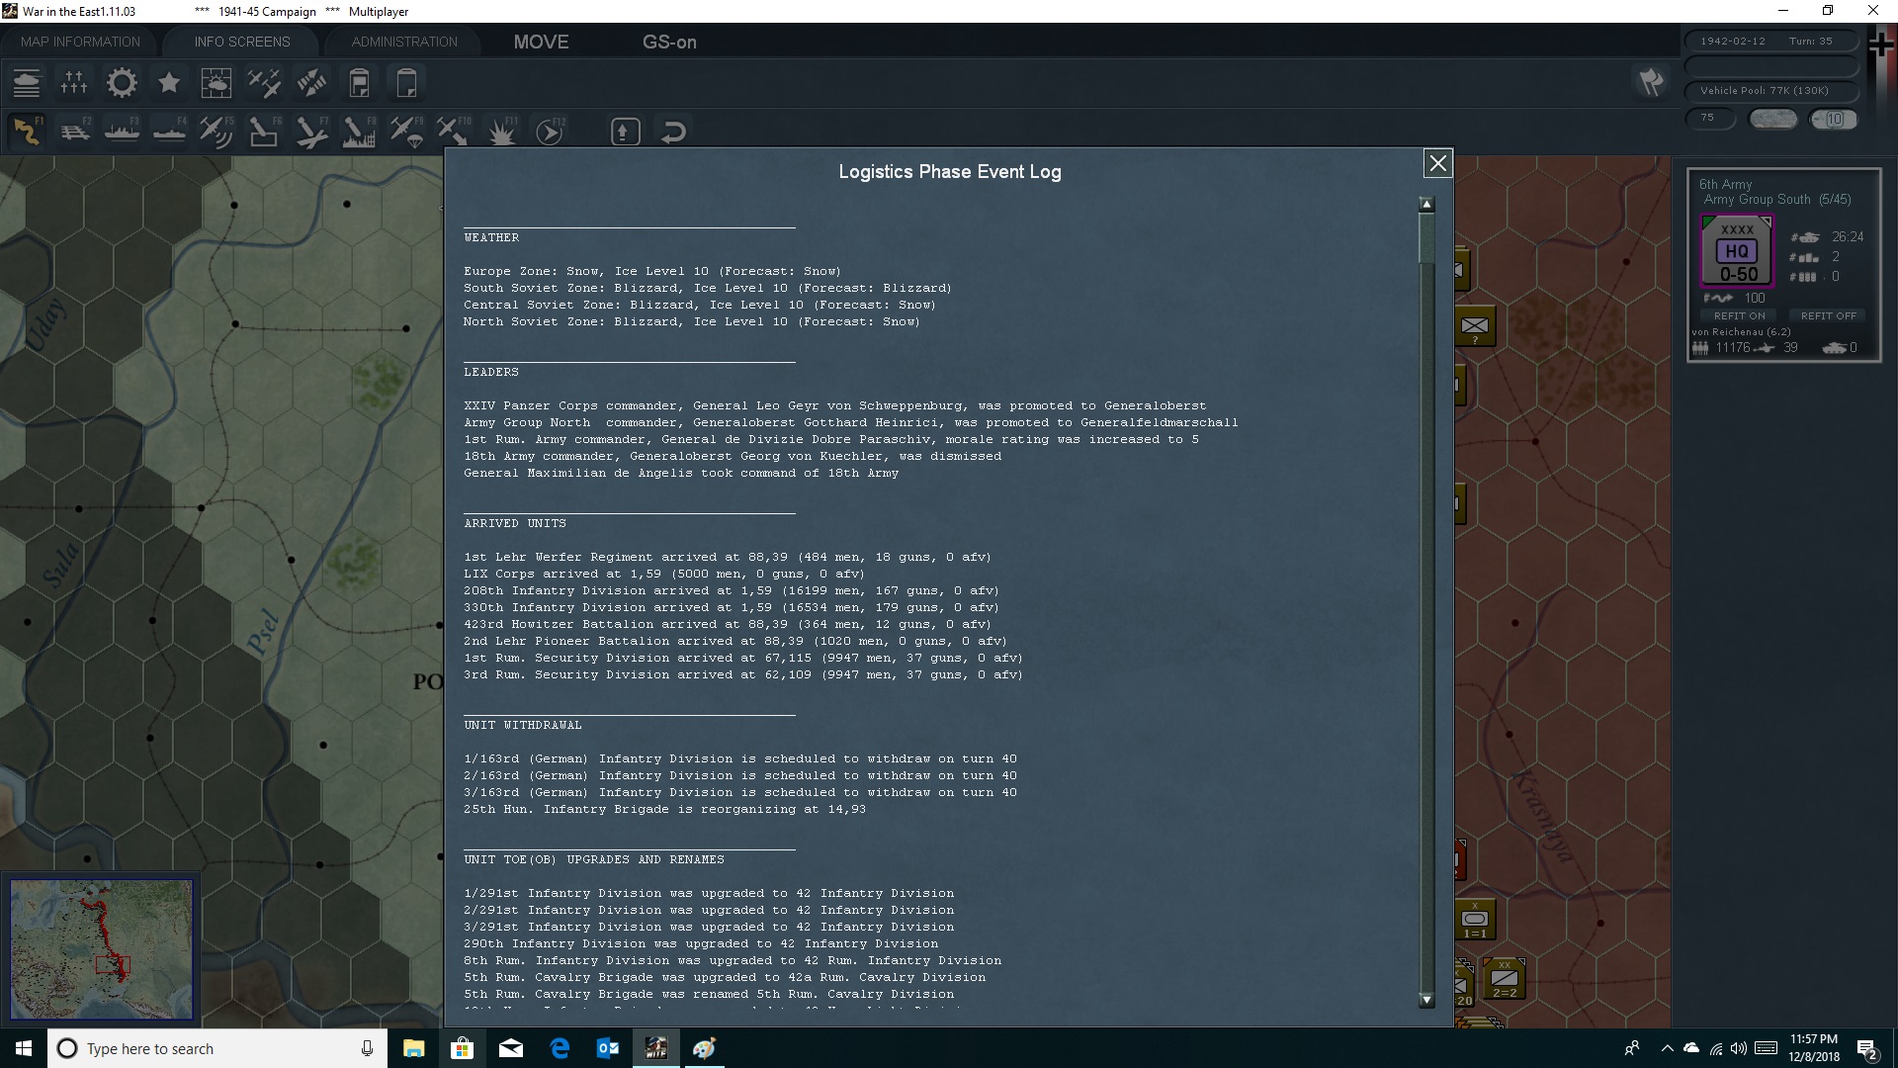
Task: Open the weather map icon
Action: pos(216,83)
